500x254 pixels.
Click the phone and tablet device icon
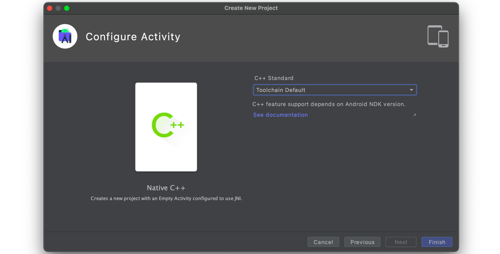(x=438, y=36)
